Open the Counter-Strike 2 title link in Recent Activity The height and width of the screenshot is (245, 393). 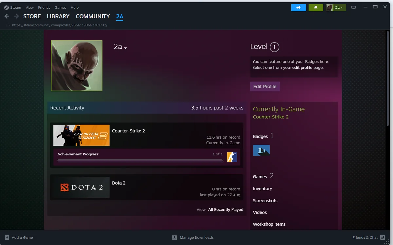coord(128,131)
